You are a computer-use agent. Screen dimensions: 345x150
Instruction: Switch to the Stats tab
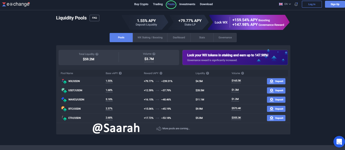[x=202, y=38]
